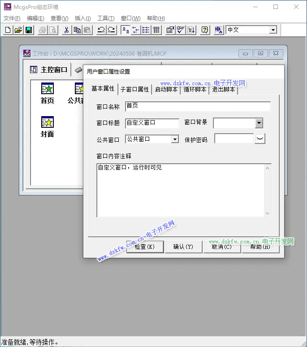Open the 工具(T) menu
The width and height of the screenshot is (307, 347).
[106, 18]
